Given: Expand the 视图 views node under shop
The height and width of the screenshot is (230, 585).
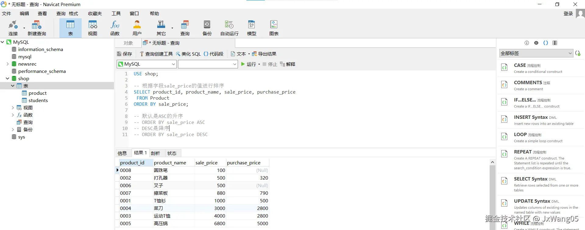Looking at the screenshot, I should [x=13, y=108].
